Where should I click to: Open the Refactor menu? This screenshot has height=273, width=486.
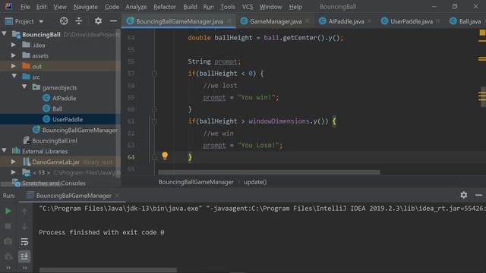165,7
